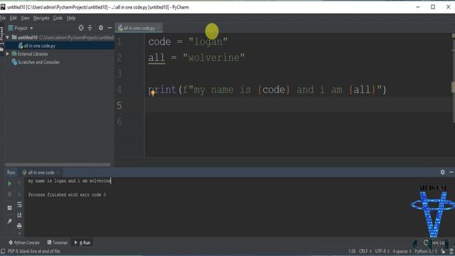Viewport: 455px width, 256px height.
Task: Click the read-only lock icon in the status bar
Action: click(x=443, y=251)
